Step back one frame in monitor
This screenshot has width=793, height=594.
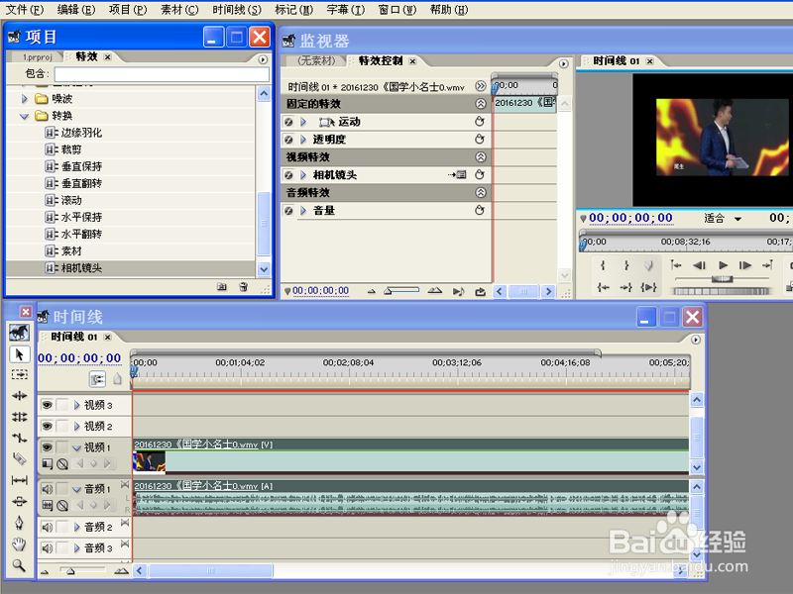coord(700,265)
